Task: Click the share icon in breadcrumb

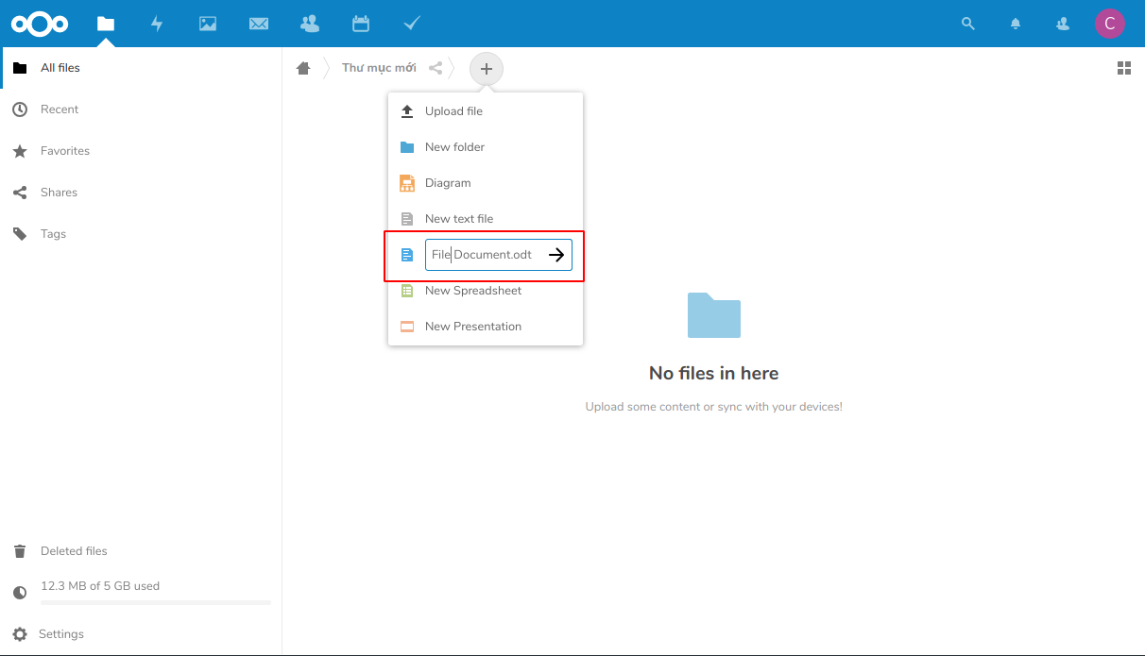Action: [x=436, y=68]
